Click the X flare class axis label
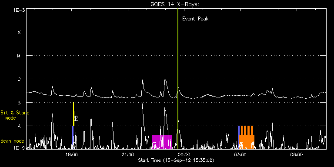This screenshot has width=334, height=167. click(x=19, y=32)
